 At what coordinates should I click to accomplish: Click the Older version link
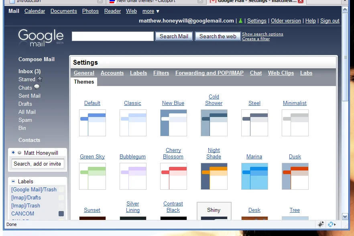[286, 21]
